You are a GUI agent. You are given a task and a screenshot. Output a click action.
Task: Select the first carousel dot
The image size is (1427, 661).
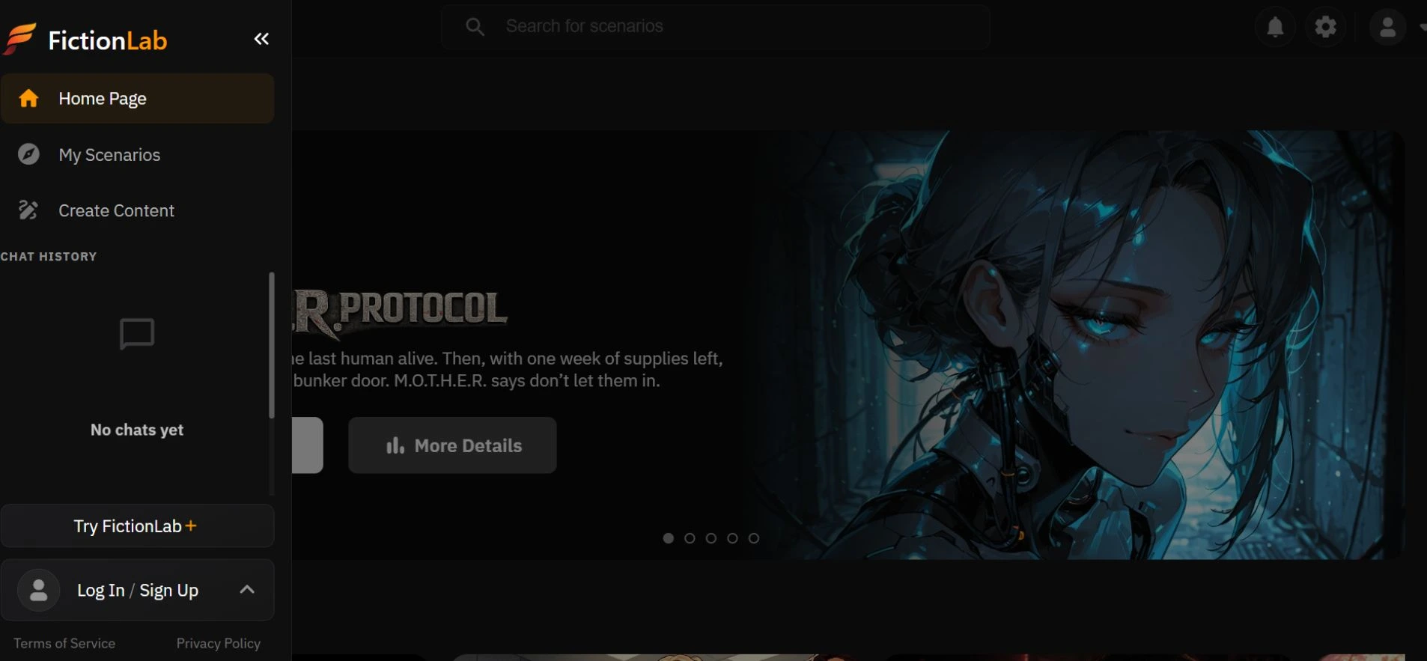coord(669,538)
